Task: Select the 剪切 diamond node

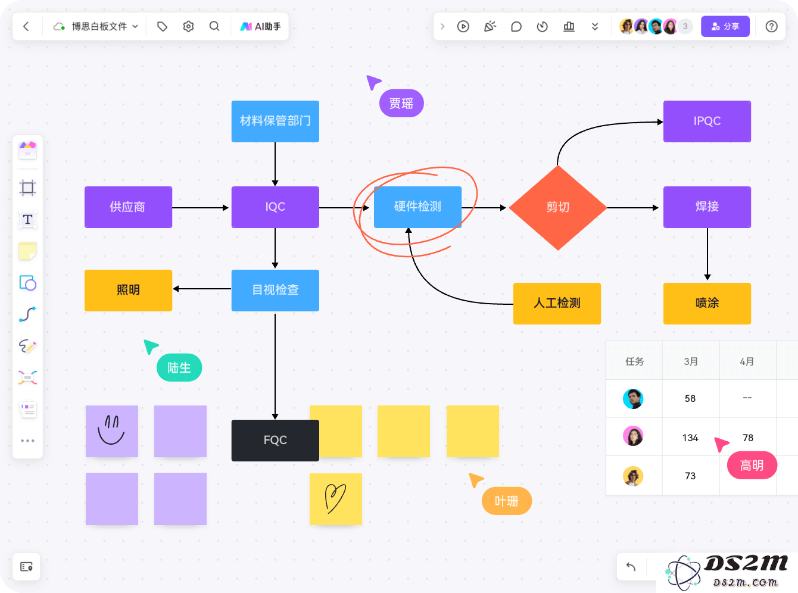Action: [x=558, y=207]
